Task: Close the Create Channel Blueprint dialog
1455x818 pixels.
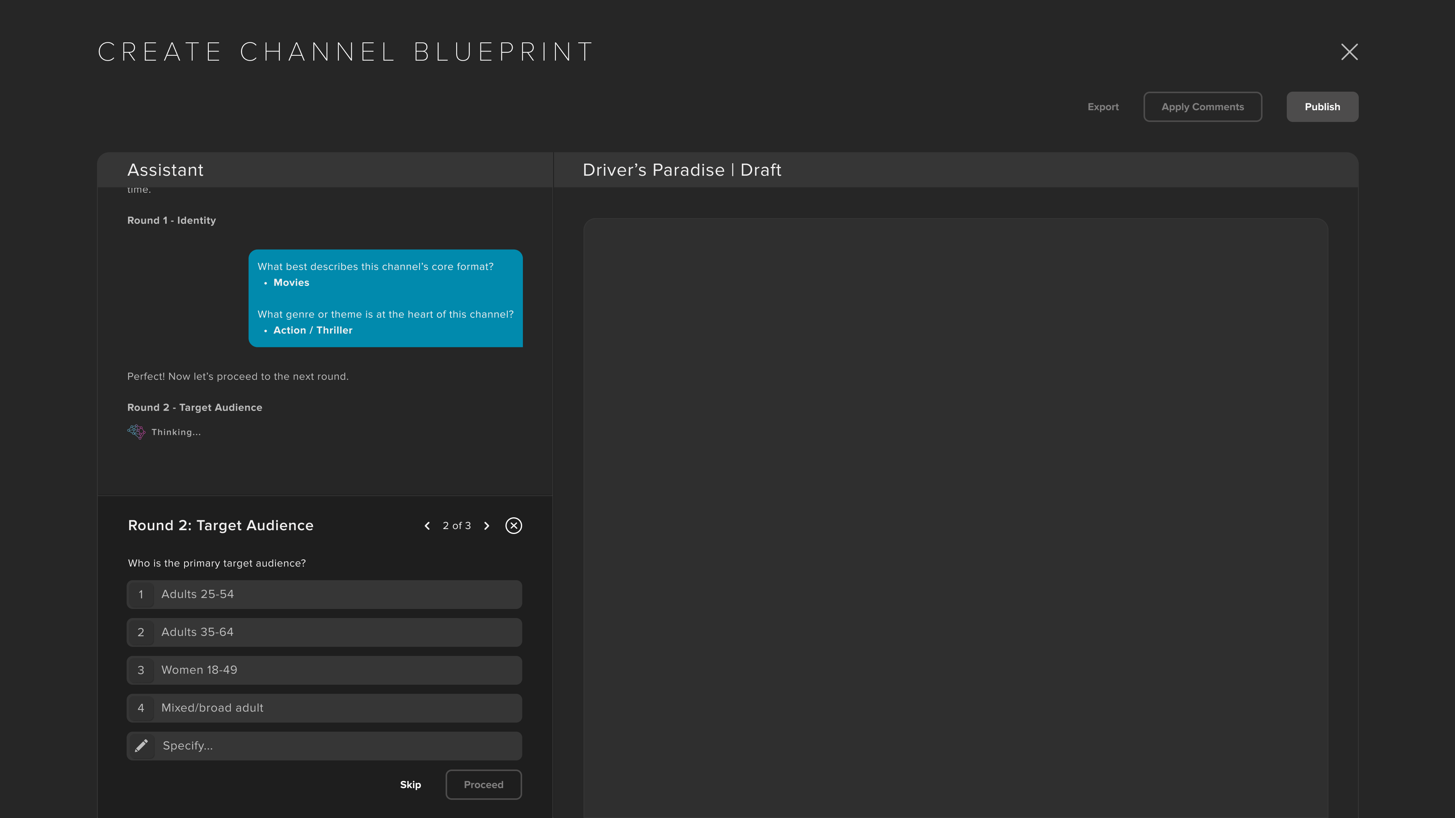Action: [x=1349, y=52]
